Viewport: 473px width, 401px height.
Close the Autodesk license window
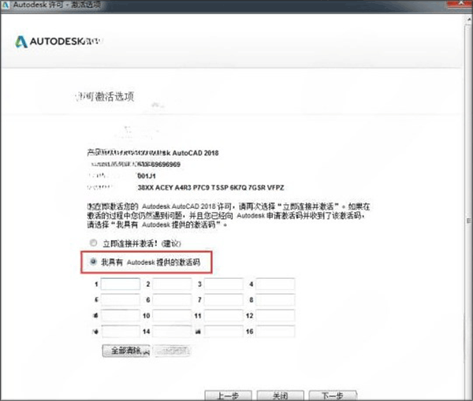click(x=460, y=3)
